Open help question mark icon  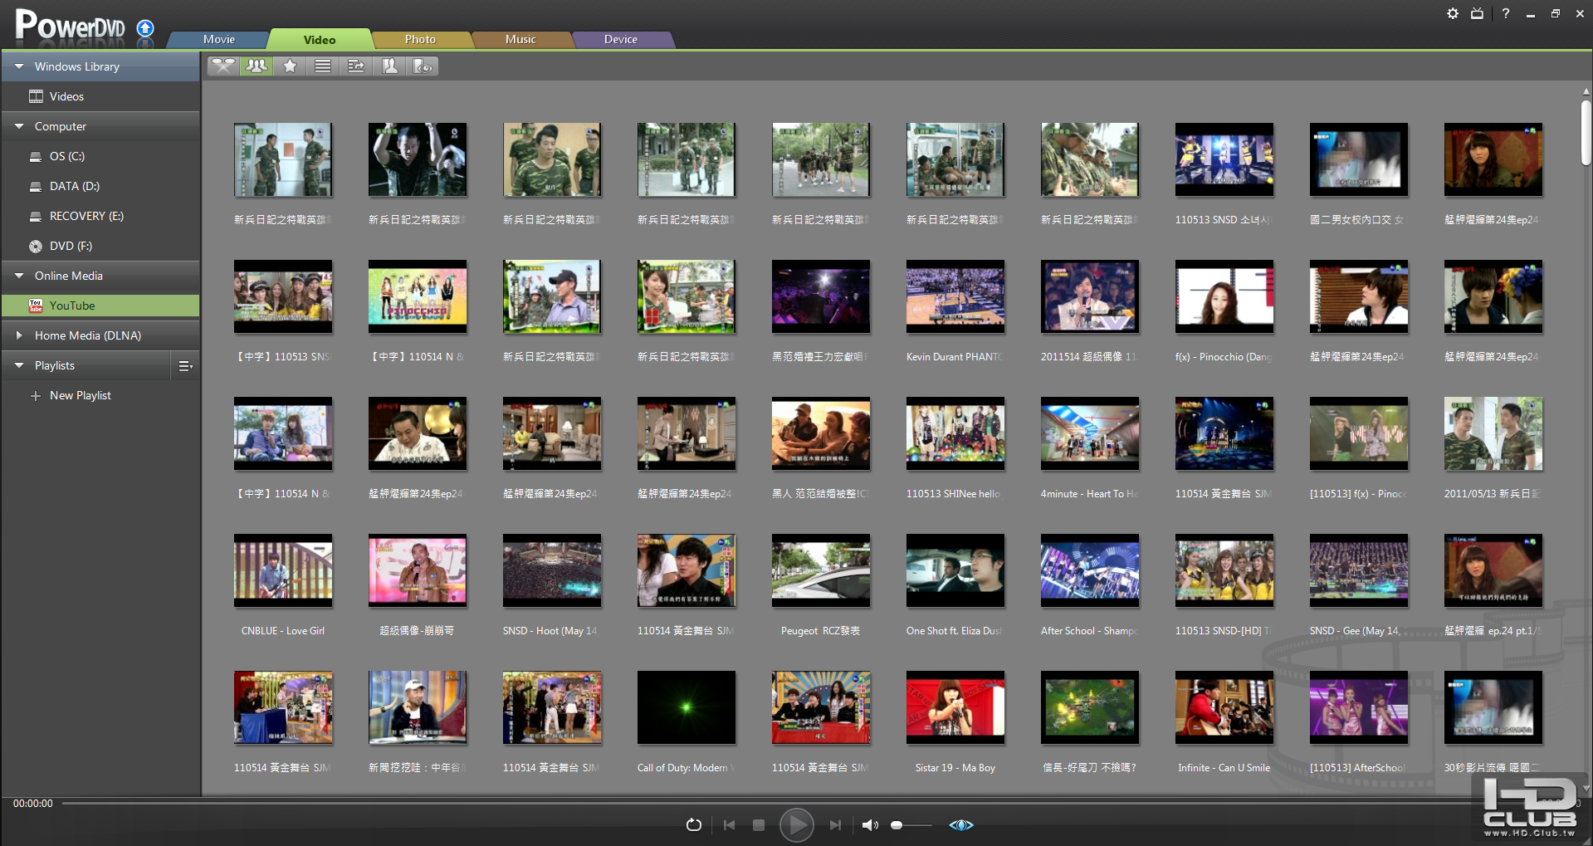coord(1505,13)
